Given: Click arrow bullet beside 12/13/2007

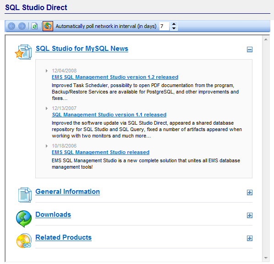Looking at the screenshot, I should coord(47,109).
